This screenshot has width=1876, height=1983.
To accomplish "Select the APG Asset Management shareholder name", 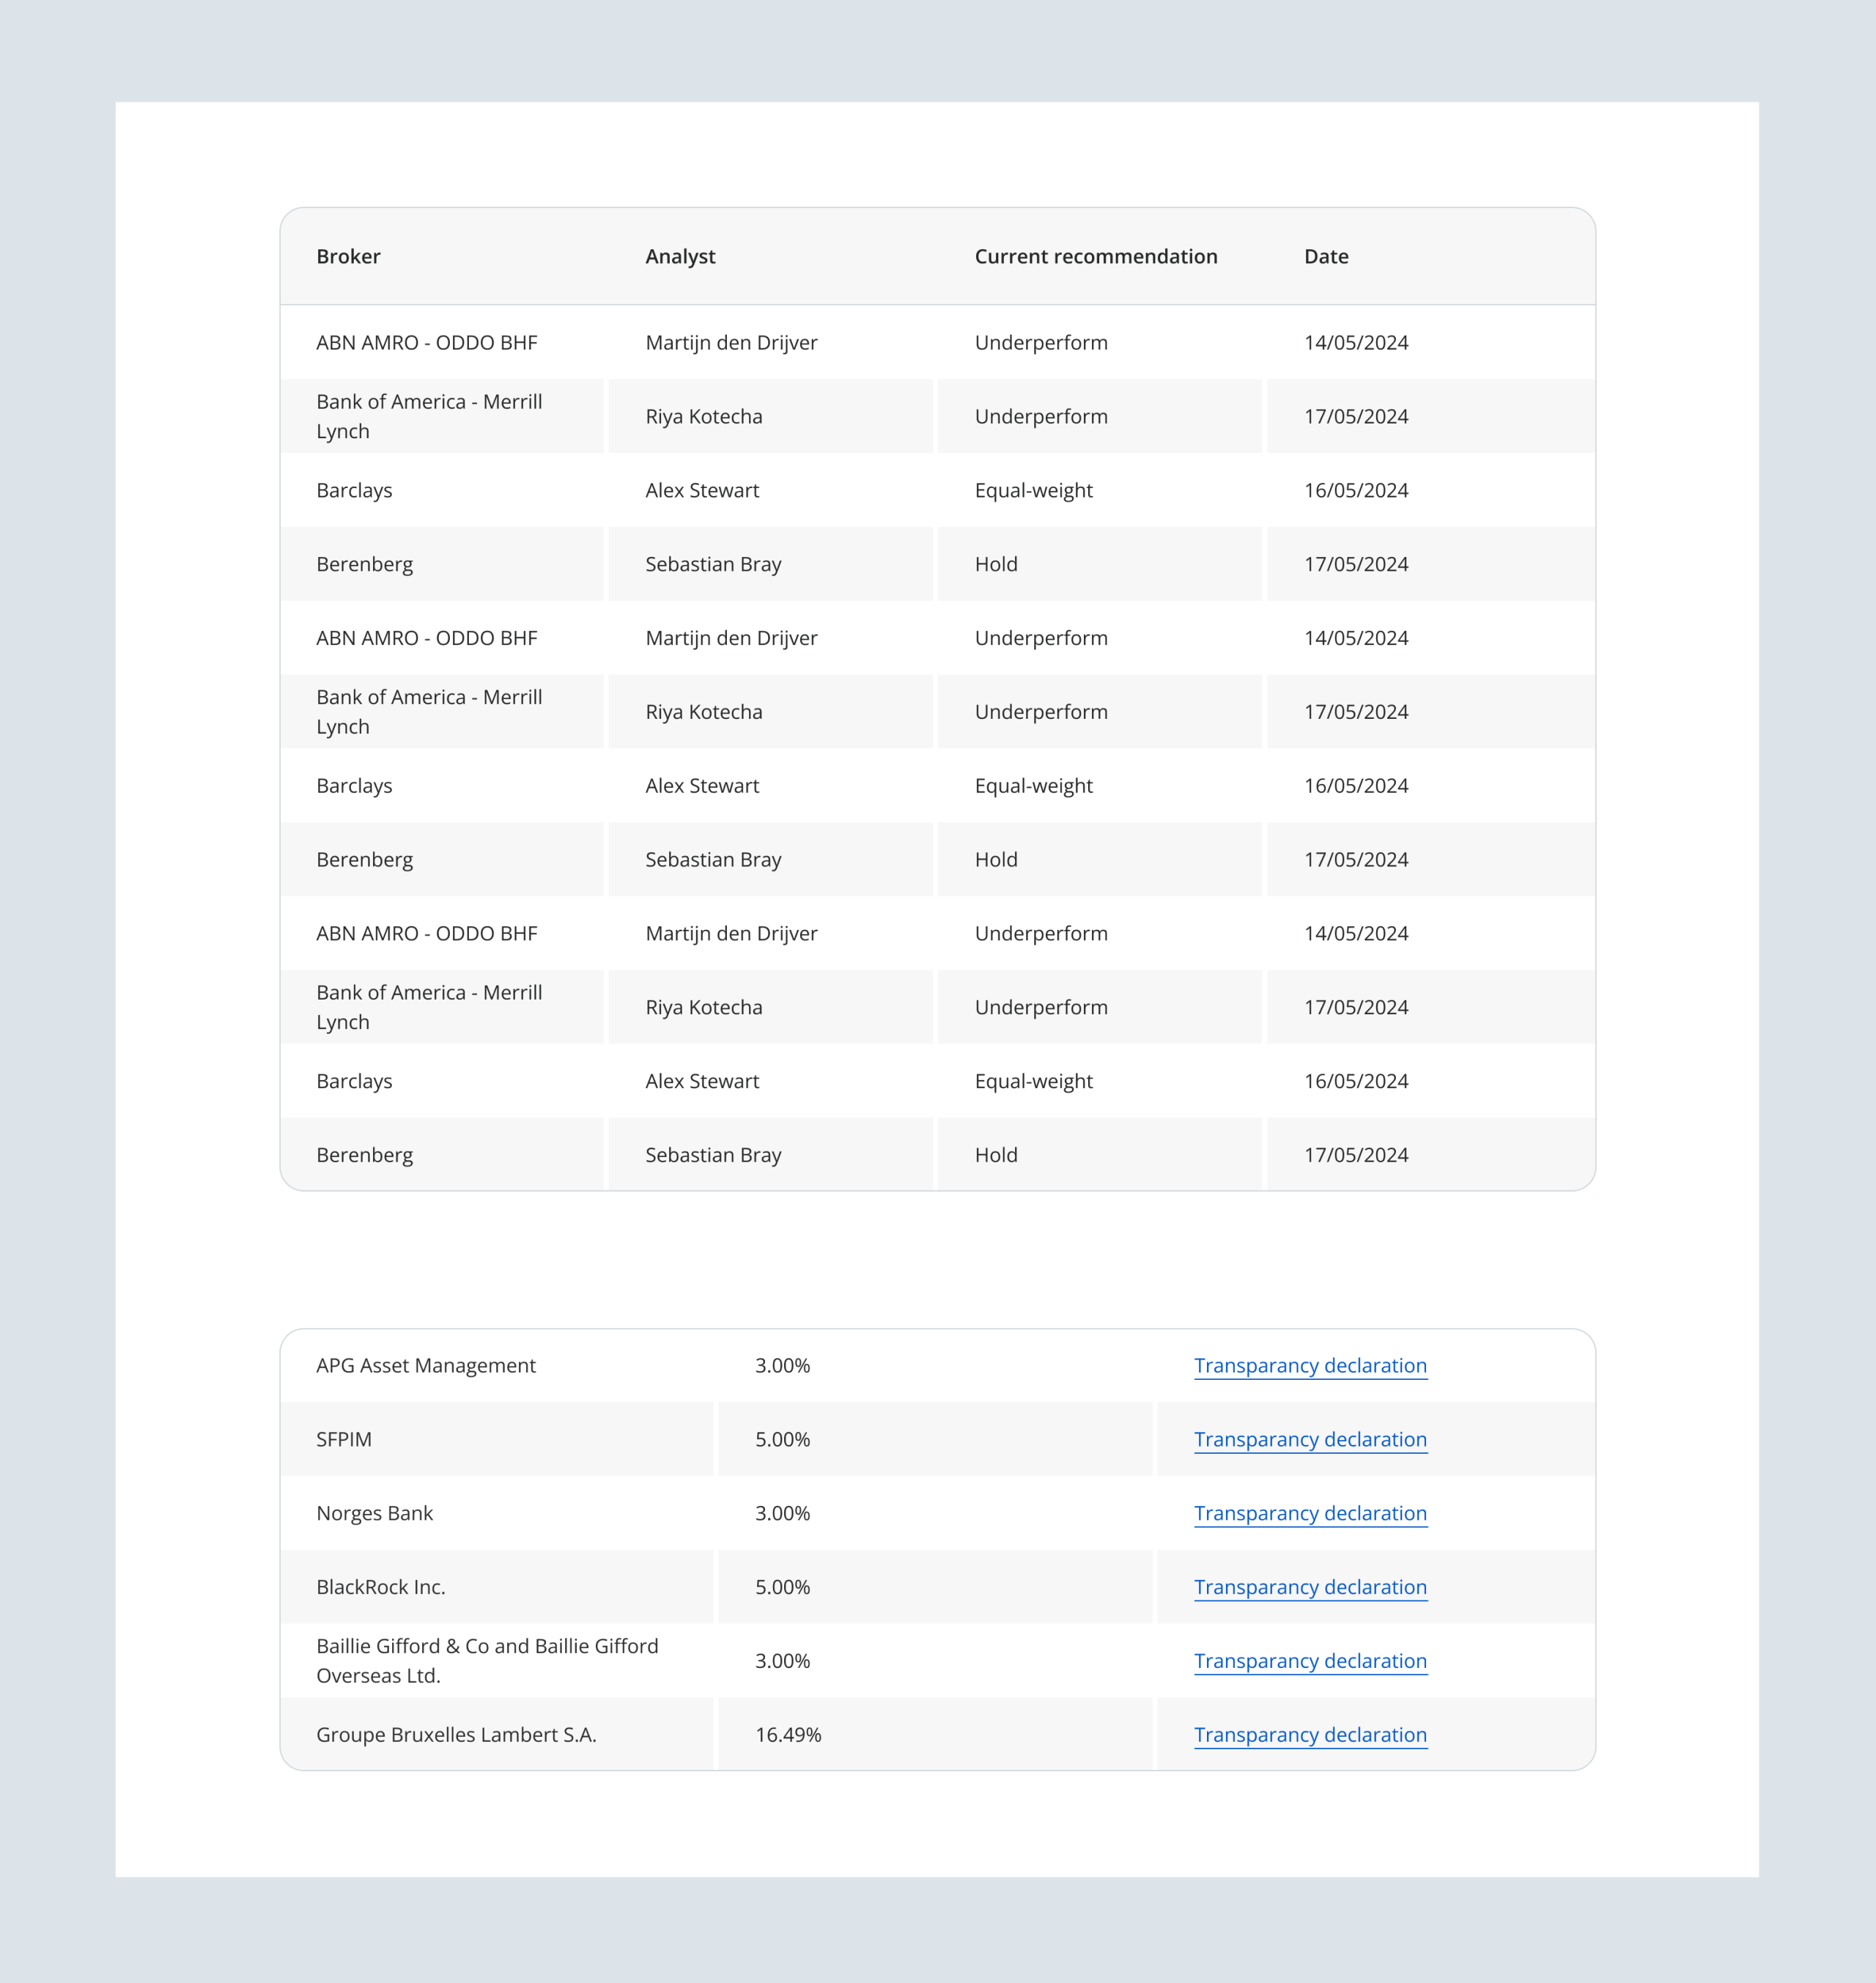I will [x=426, y=1365].
